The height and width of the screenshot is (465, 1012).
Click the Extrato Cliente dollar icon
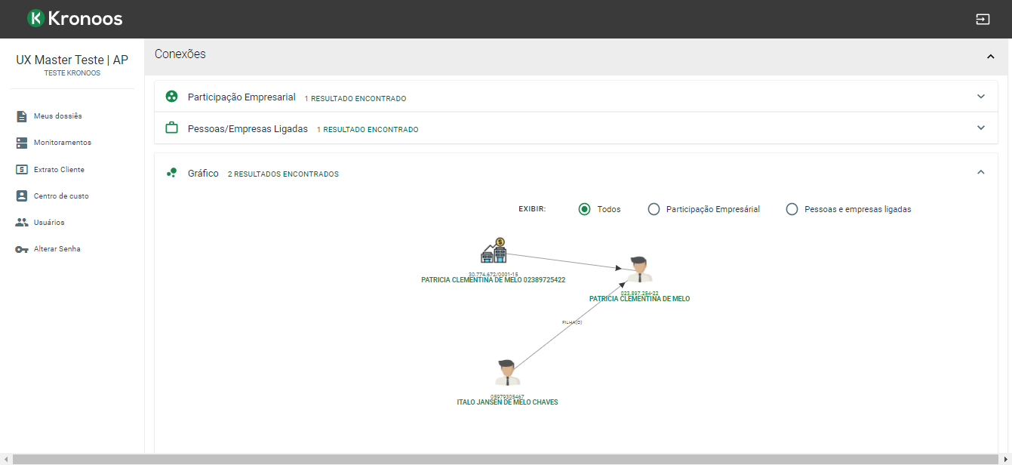coord(22,170)
